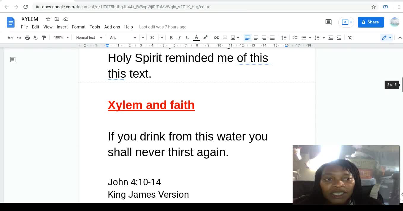This screenshot has height=211, width=403.
Task: Click the checklist icon
Action: point(295,38)
